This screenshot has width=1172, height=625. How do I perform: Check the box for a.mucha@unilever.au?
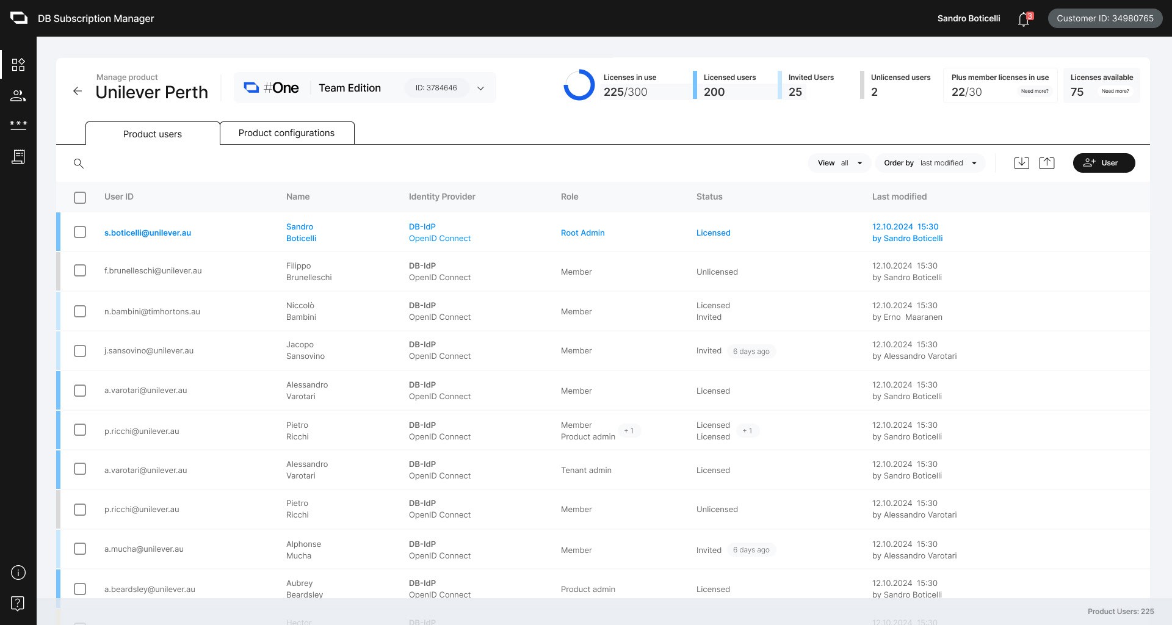tap(80, 549)
